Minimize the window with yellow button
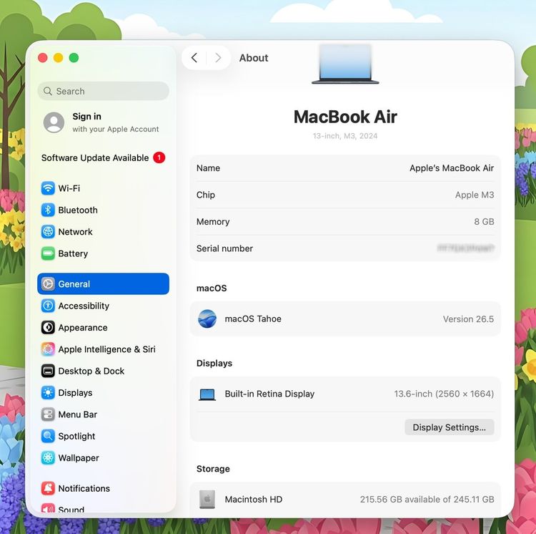Image resolution: width=536 pixels, height=534 pixels. [x=58, y=57]
